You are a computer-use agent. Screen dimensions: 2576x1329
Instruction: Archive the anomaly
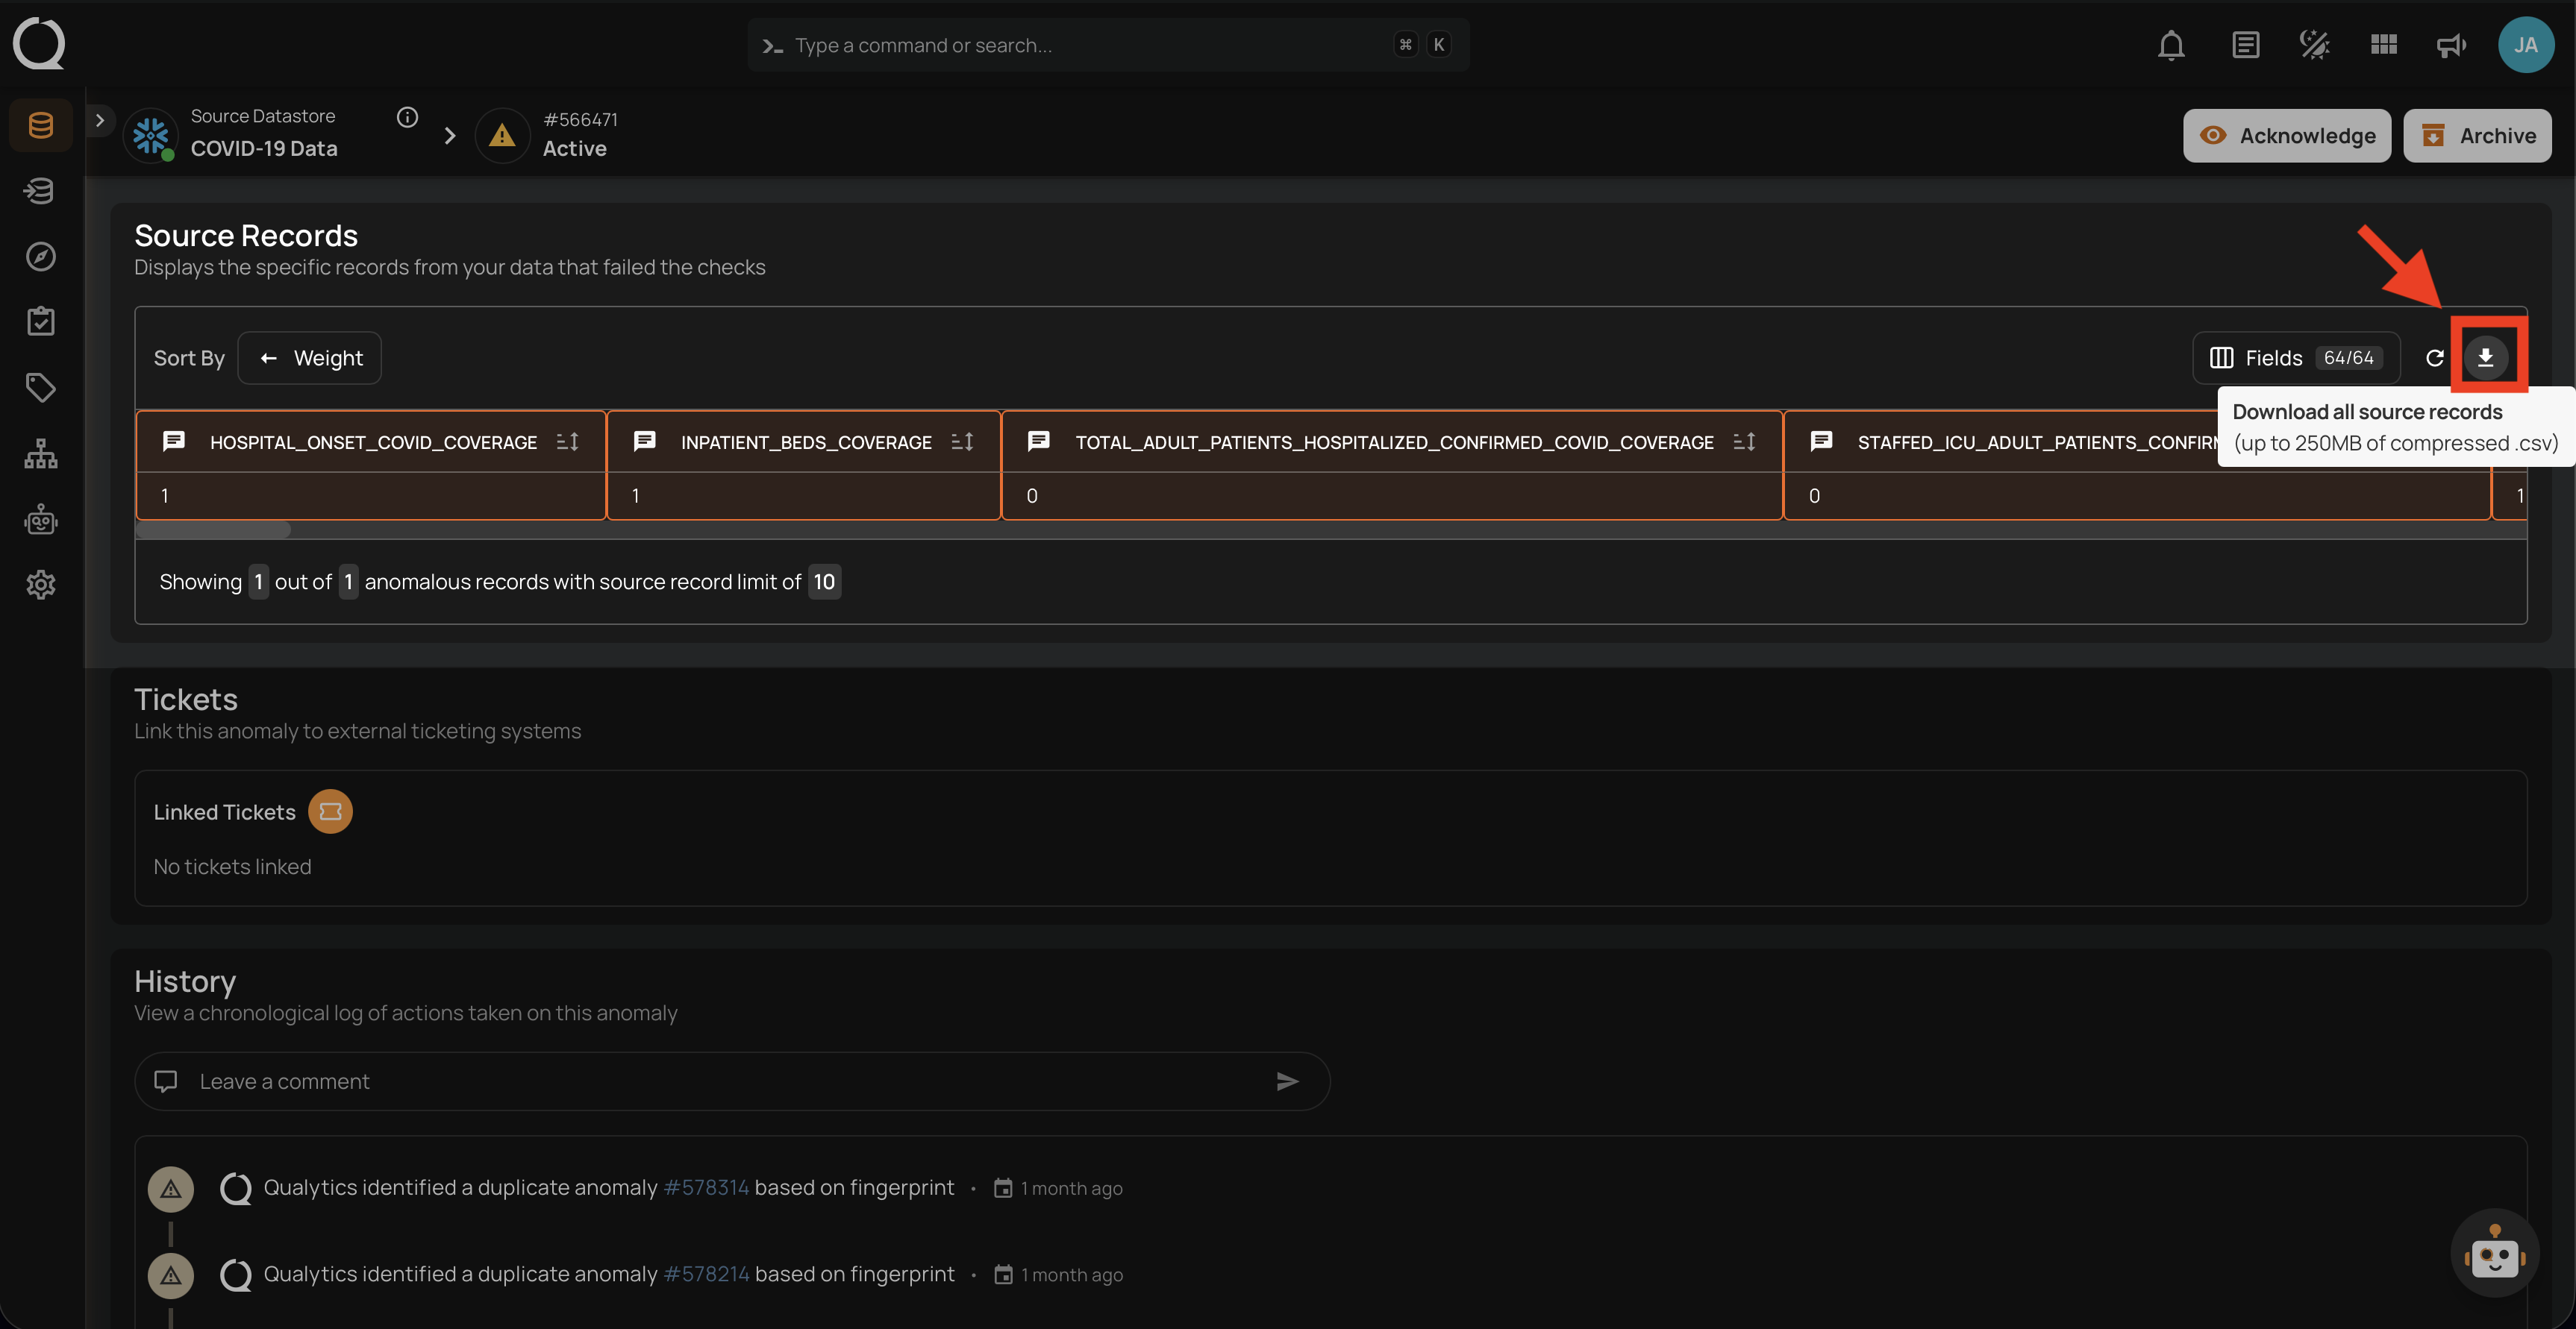(x=2477, y=136)
